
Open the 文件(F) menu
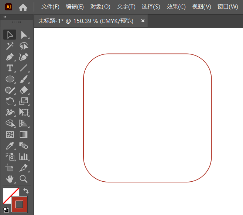coord(50,7)
